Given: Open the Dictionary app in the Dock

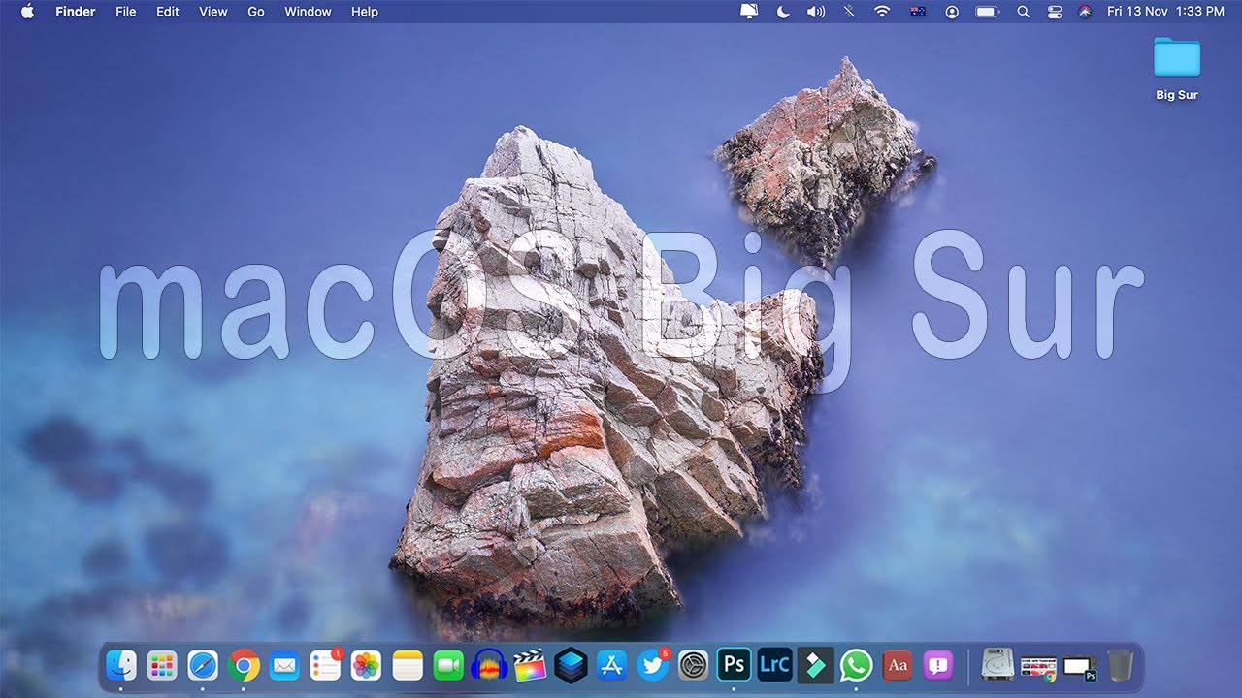Looking at the screenshot, I should point(898,665).
